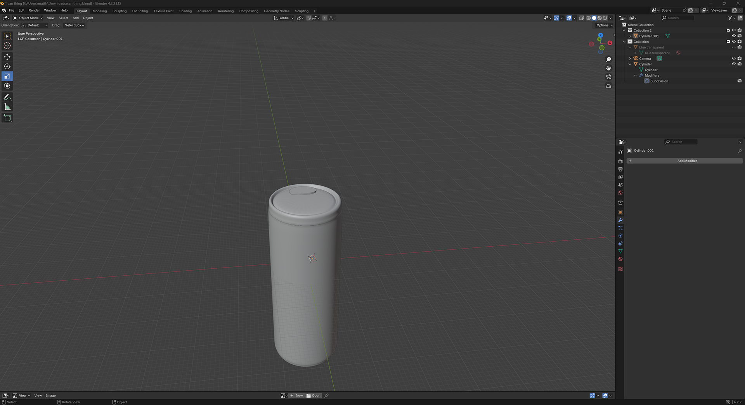Open the Render properties tab
745x405 pixels.
pyautogui.click(x=620, y=161)
